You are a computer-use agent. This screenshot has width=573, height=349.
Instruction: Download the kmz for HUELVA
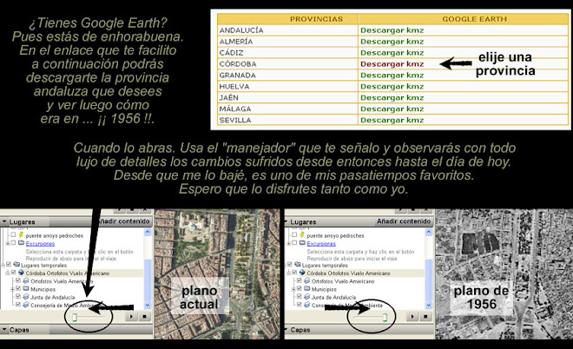click(392, 87)
